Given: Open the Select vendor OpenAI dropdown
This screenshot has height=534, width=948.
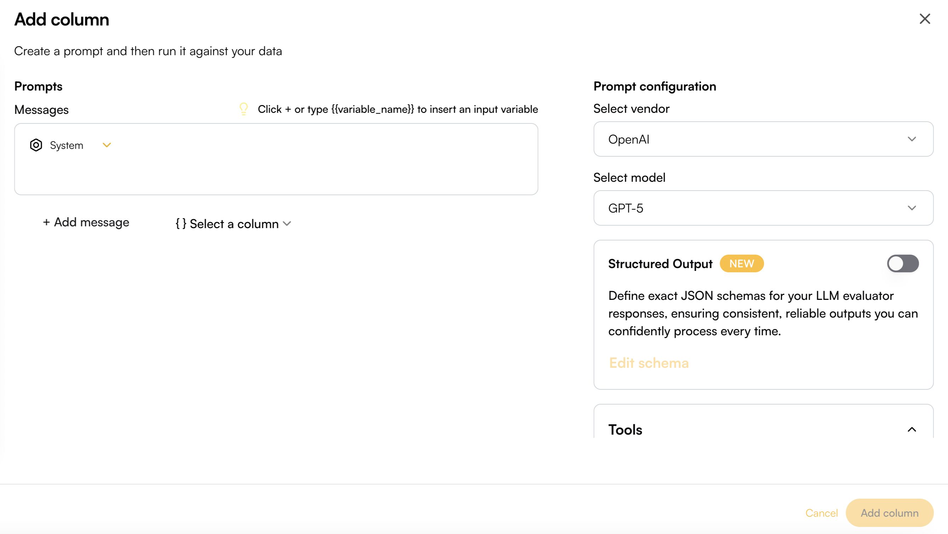Looking at the screenshot, I should click(x=763, y=139).
